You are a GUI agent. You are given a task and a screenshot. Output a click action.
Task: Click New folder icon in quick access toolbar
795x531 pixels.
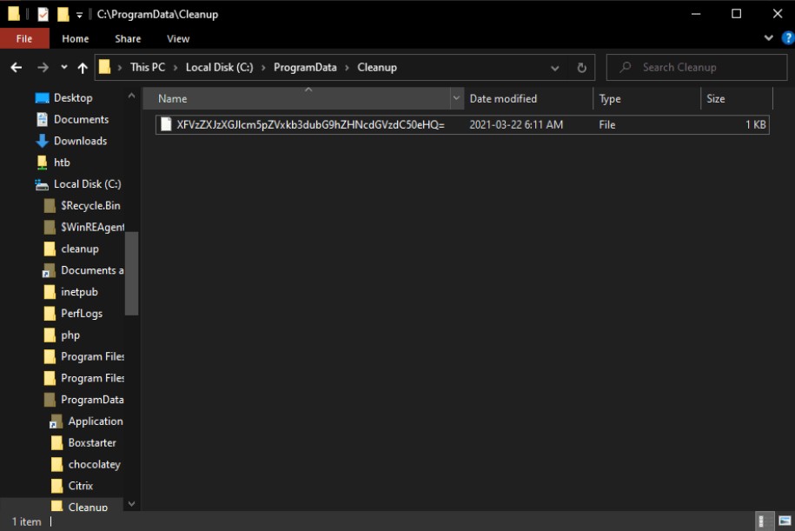[63, 14]
